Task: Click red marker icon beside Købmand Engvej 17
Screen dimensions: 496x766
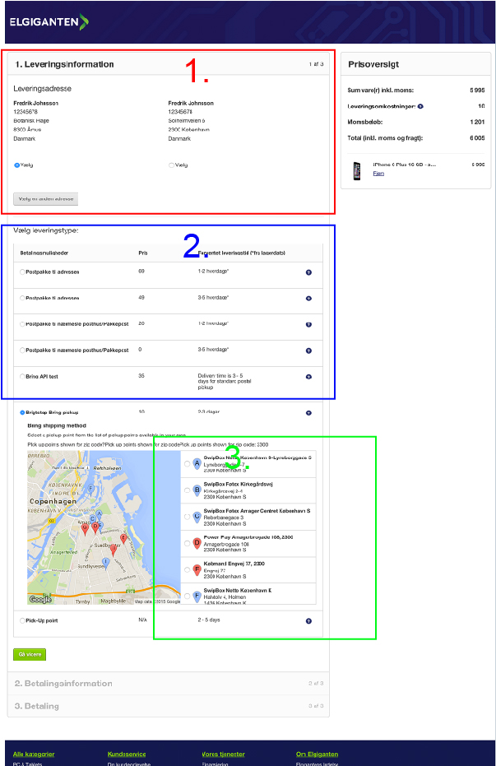Action: coord(197,569)
